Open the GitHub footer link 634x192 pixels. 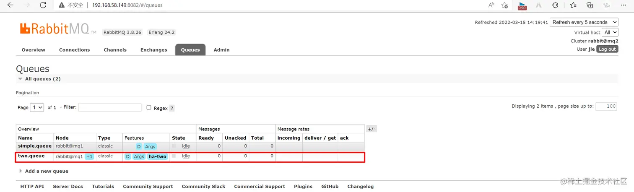pos(330,187)
